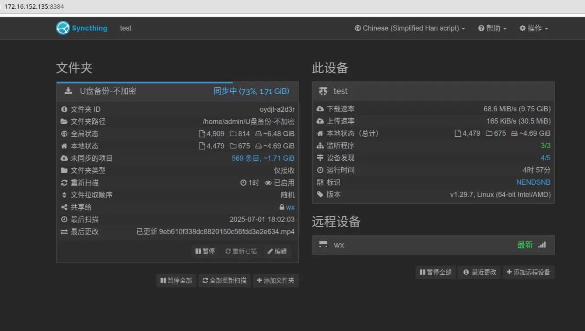Click the cloud upload icon next to 上传速率
The width and height of the screenshot is (585, 331).
(320, 121)
